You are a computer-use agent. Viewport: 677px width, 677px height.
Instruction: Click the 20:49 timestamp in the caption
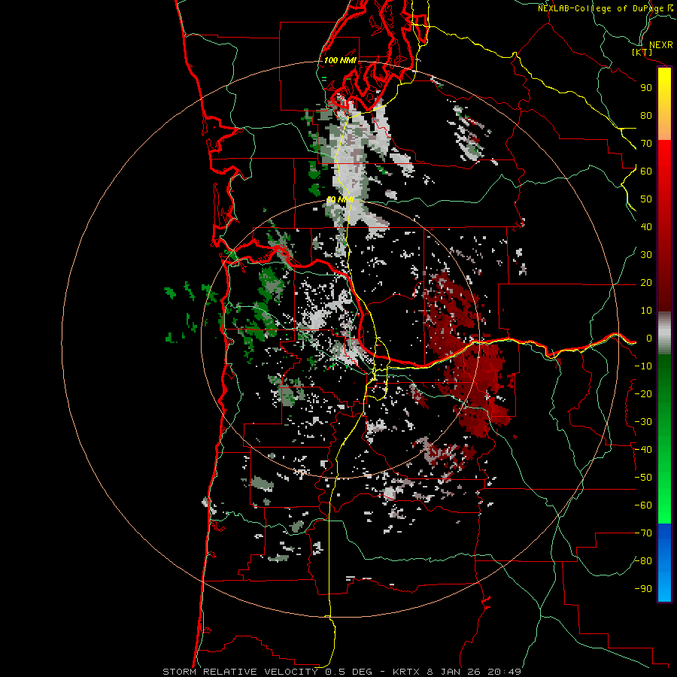(504, 672)
